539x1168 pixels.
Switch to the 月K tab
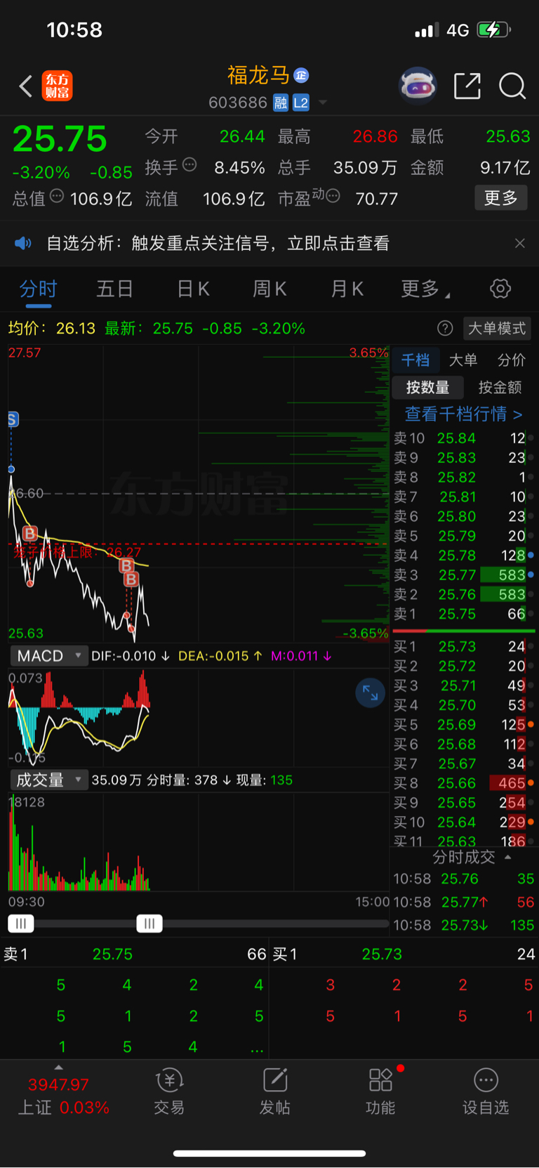[347, 289]
